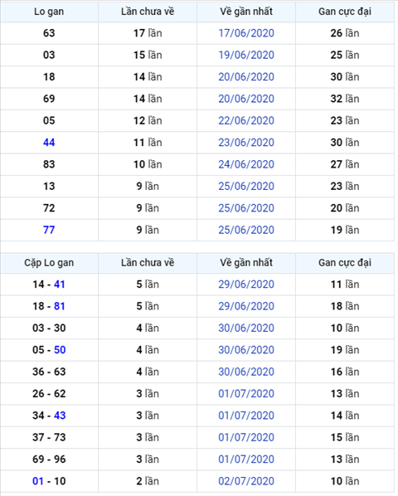
Task: Open the 17/06/2020 date link
Action: click(x=246, y=33)
